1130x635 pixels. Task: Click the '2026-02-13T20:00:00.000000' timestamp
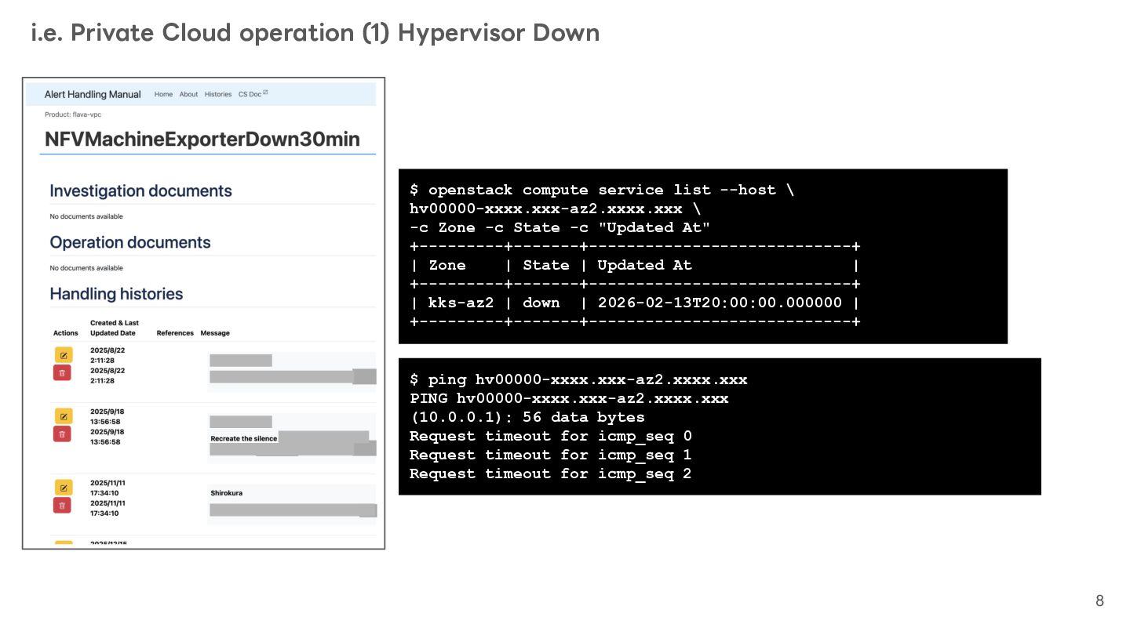click(720, 303)
